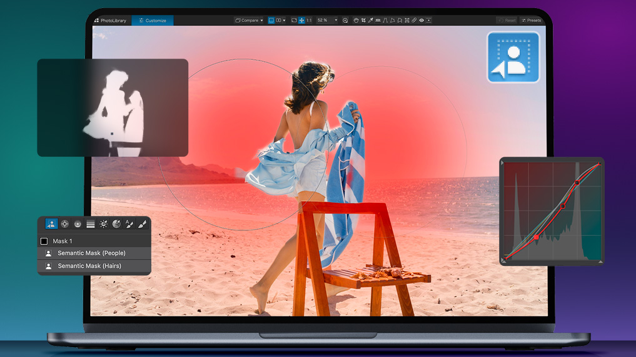The image size is (636, 357).
Task: Click the tone curve bottom-right triangle handle
Action: point(600,262)
